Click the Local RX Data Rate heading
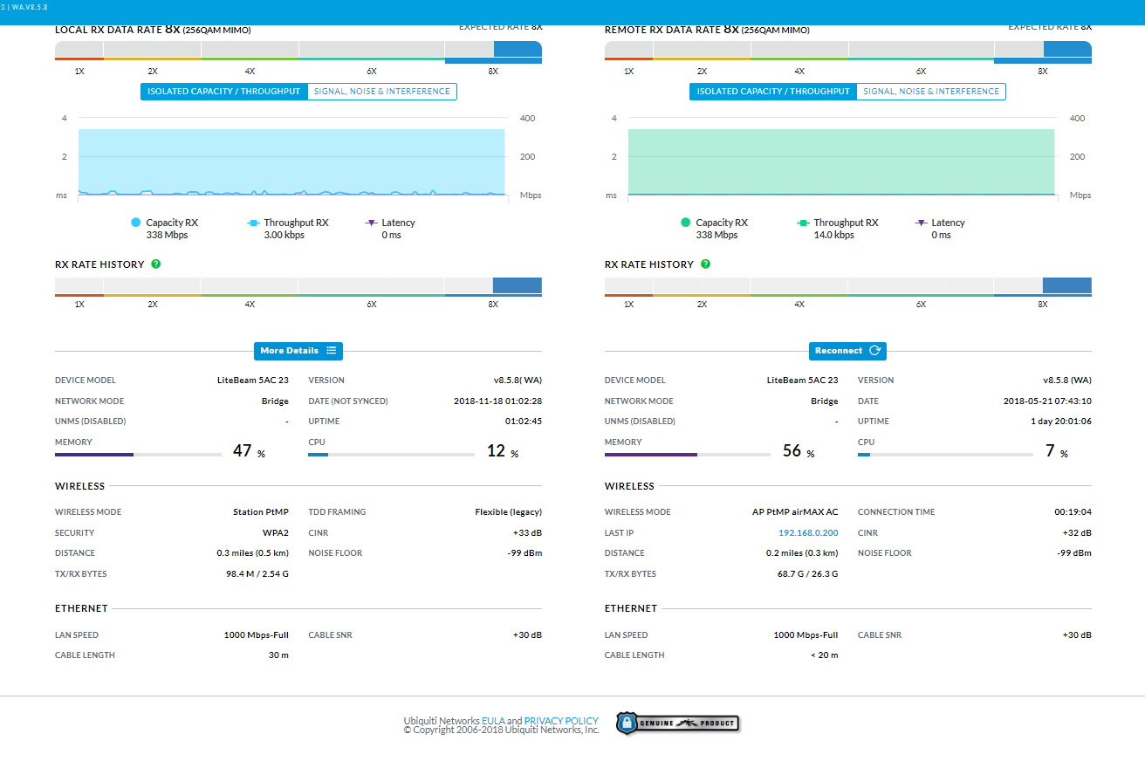 [153, 30]
